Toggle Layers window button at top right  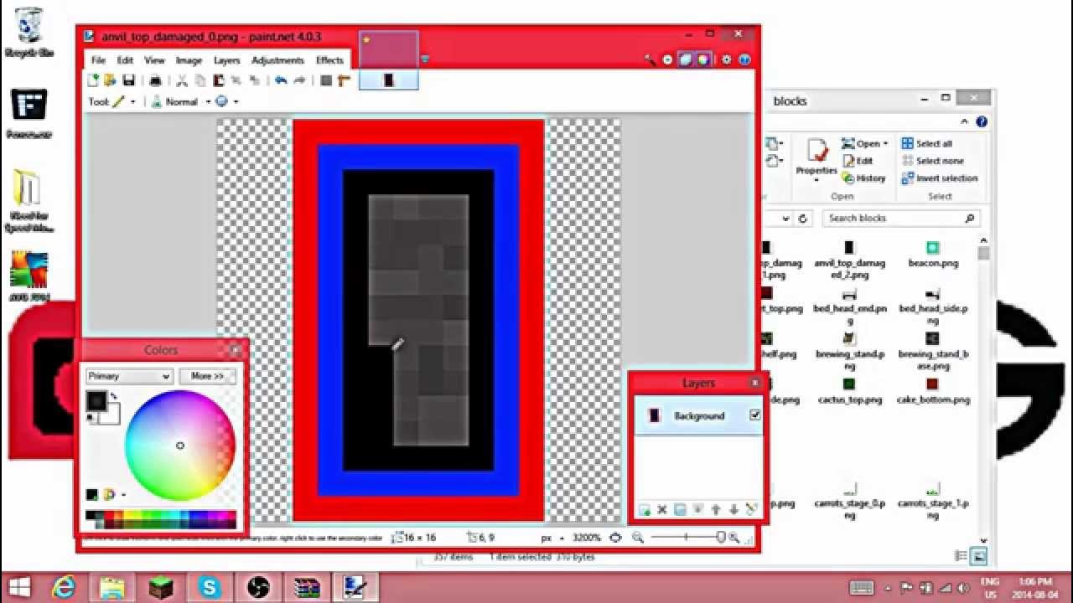tap(686, 59)
